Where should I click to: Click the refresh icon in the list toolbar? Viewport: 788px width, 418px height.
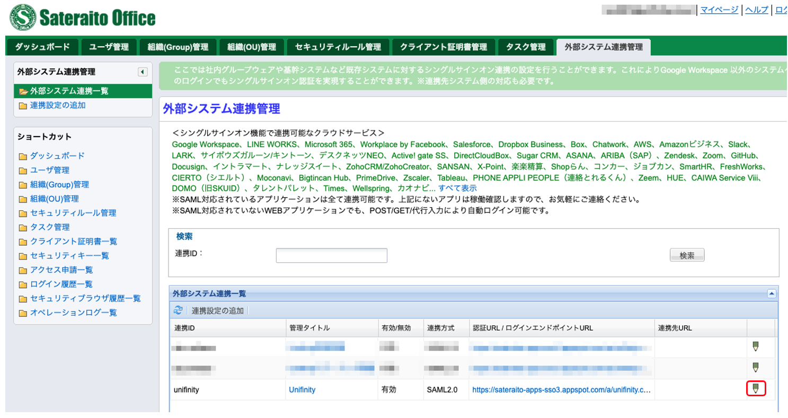(x=178, y=310)
